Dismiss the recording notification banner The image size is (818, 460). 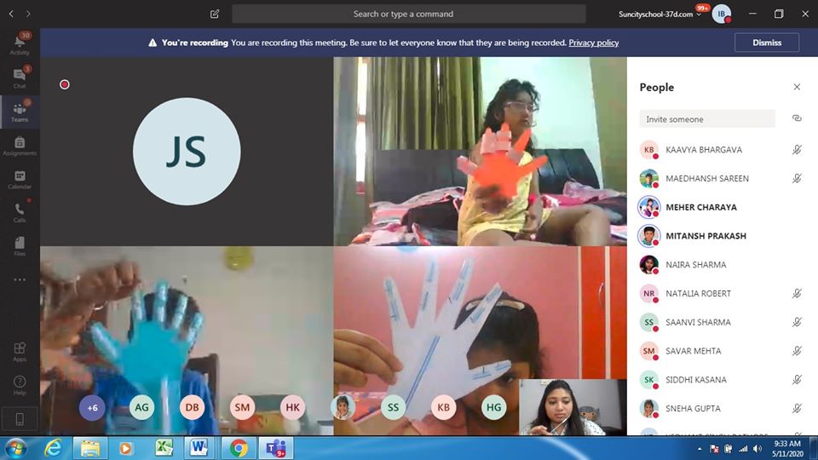pyautogui.click(x=766, y=43)
